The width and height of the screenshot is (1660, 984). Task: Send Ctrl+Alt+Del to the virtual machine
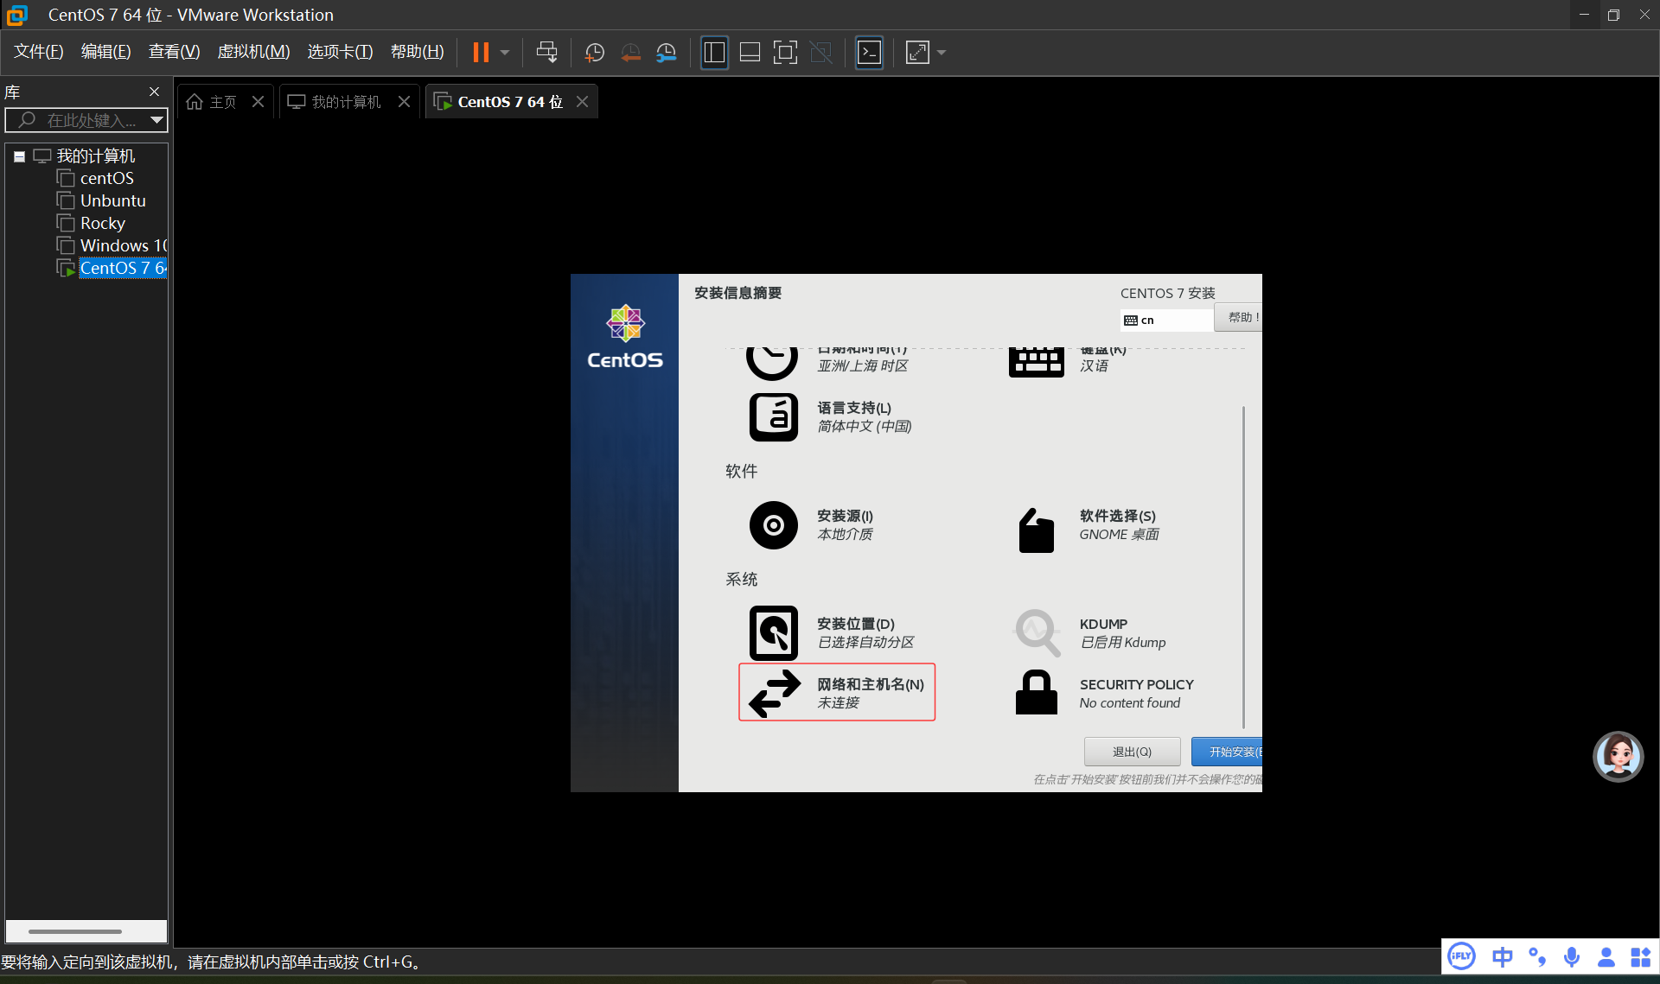(546, 53)
